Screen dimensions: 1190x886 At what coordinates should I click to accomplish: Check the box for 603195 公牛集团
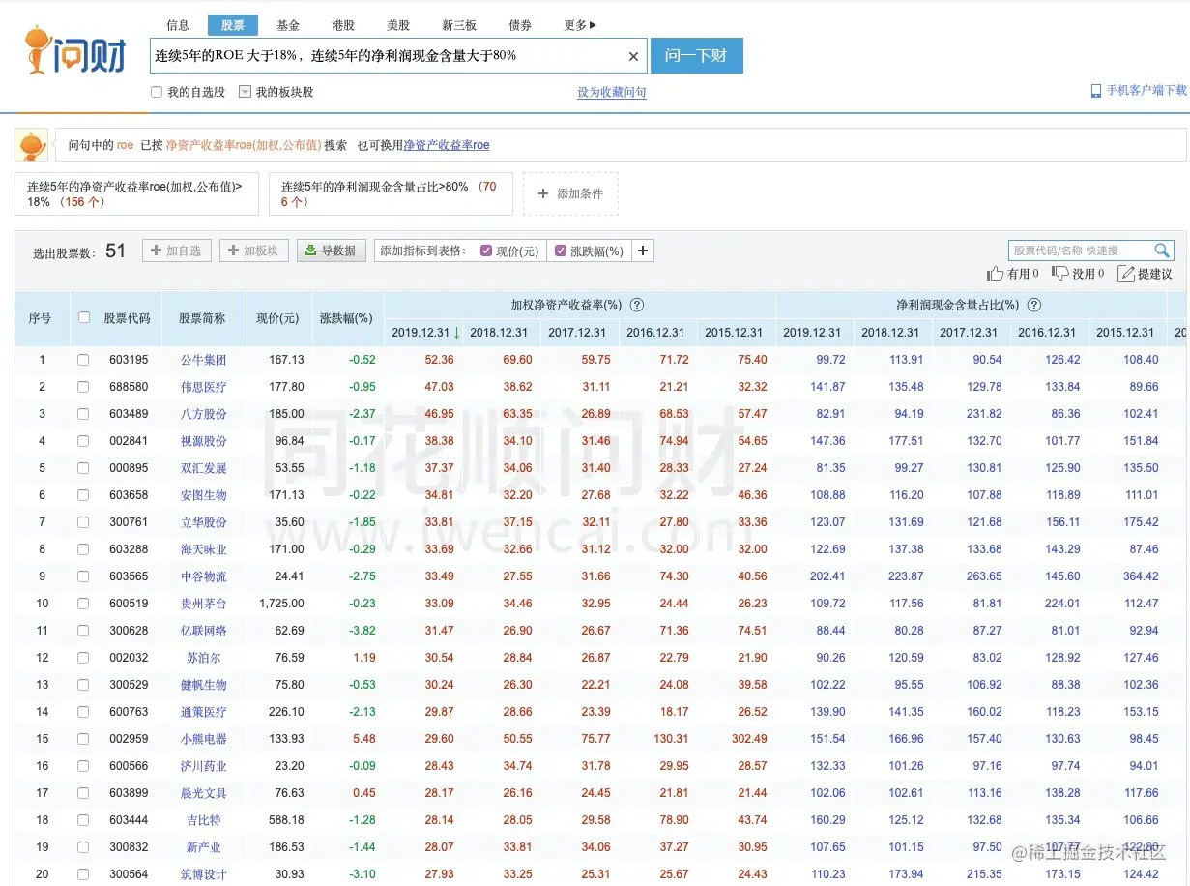[x=83, y=360]
